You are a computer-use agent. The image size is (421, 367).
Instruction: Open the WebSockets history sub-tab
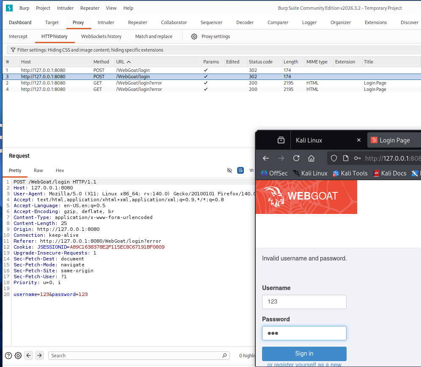click(x=101, y=36)
